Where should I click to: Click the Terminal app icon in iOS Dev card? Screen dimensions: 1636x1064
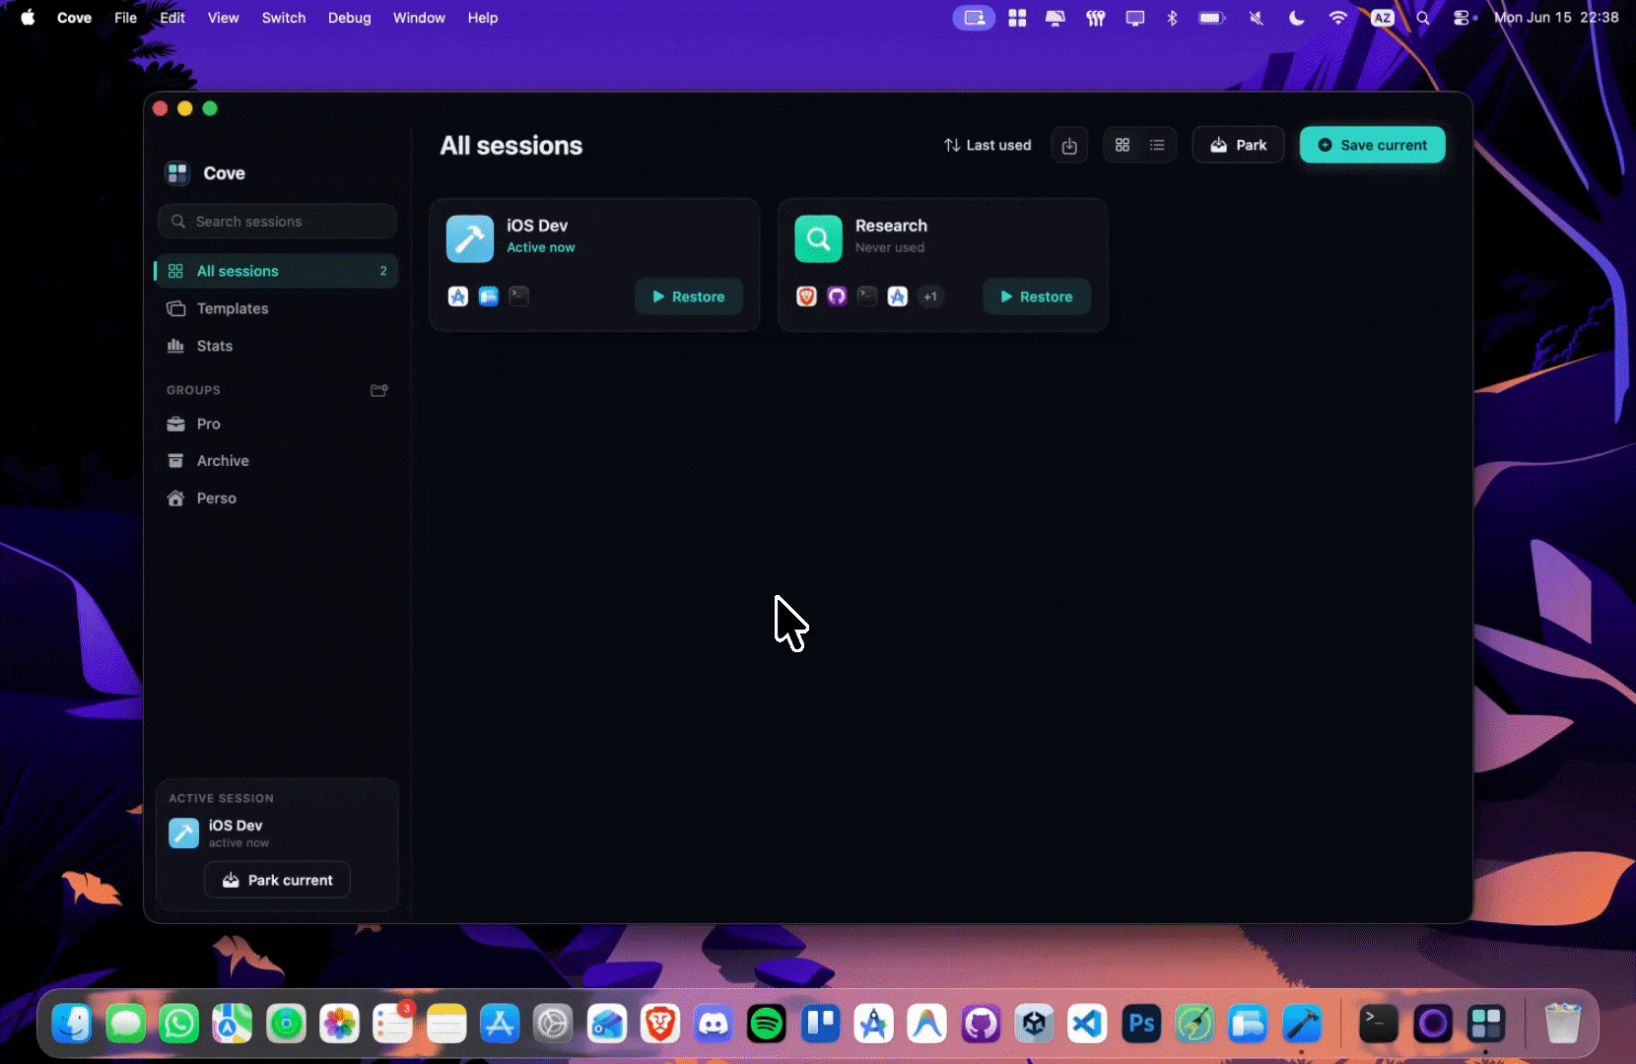tap(519, 297)
